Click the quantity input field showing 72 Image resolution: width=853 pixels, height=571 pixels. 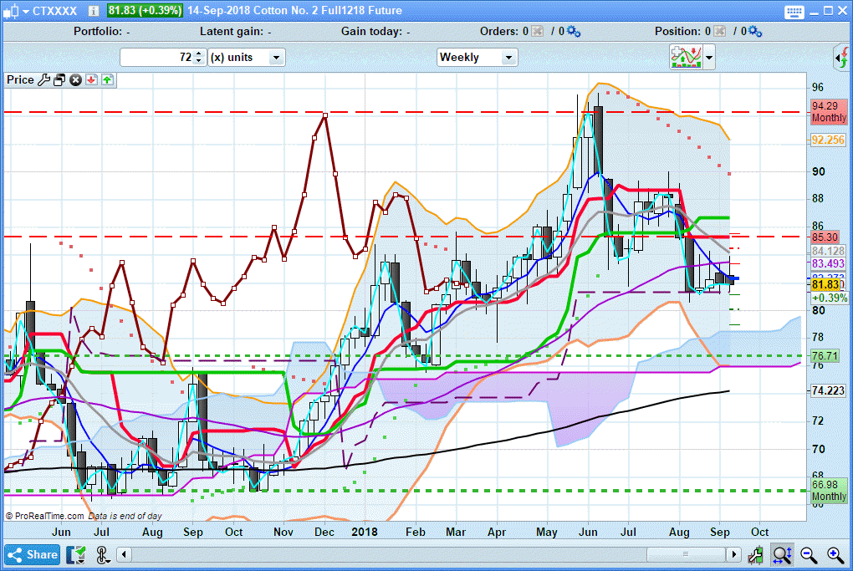(156, 57)
